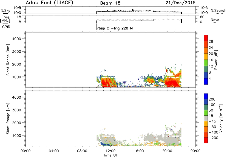Click the '12:00' time axis label
This screenshot has height=157, width=226.
[110, 151]
